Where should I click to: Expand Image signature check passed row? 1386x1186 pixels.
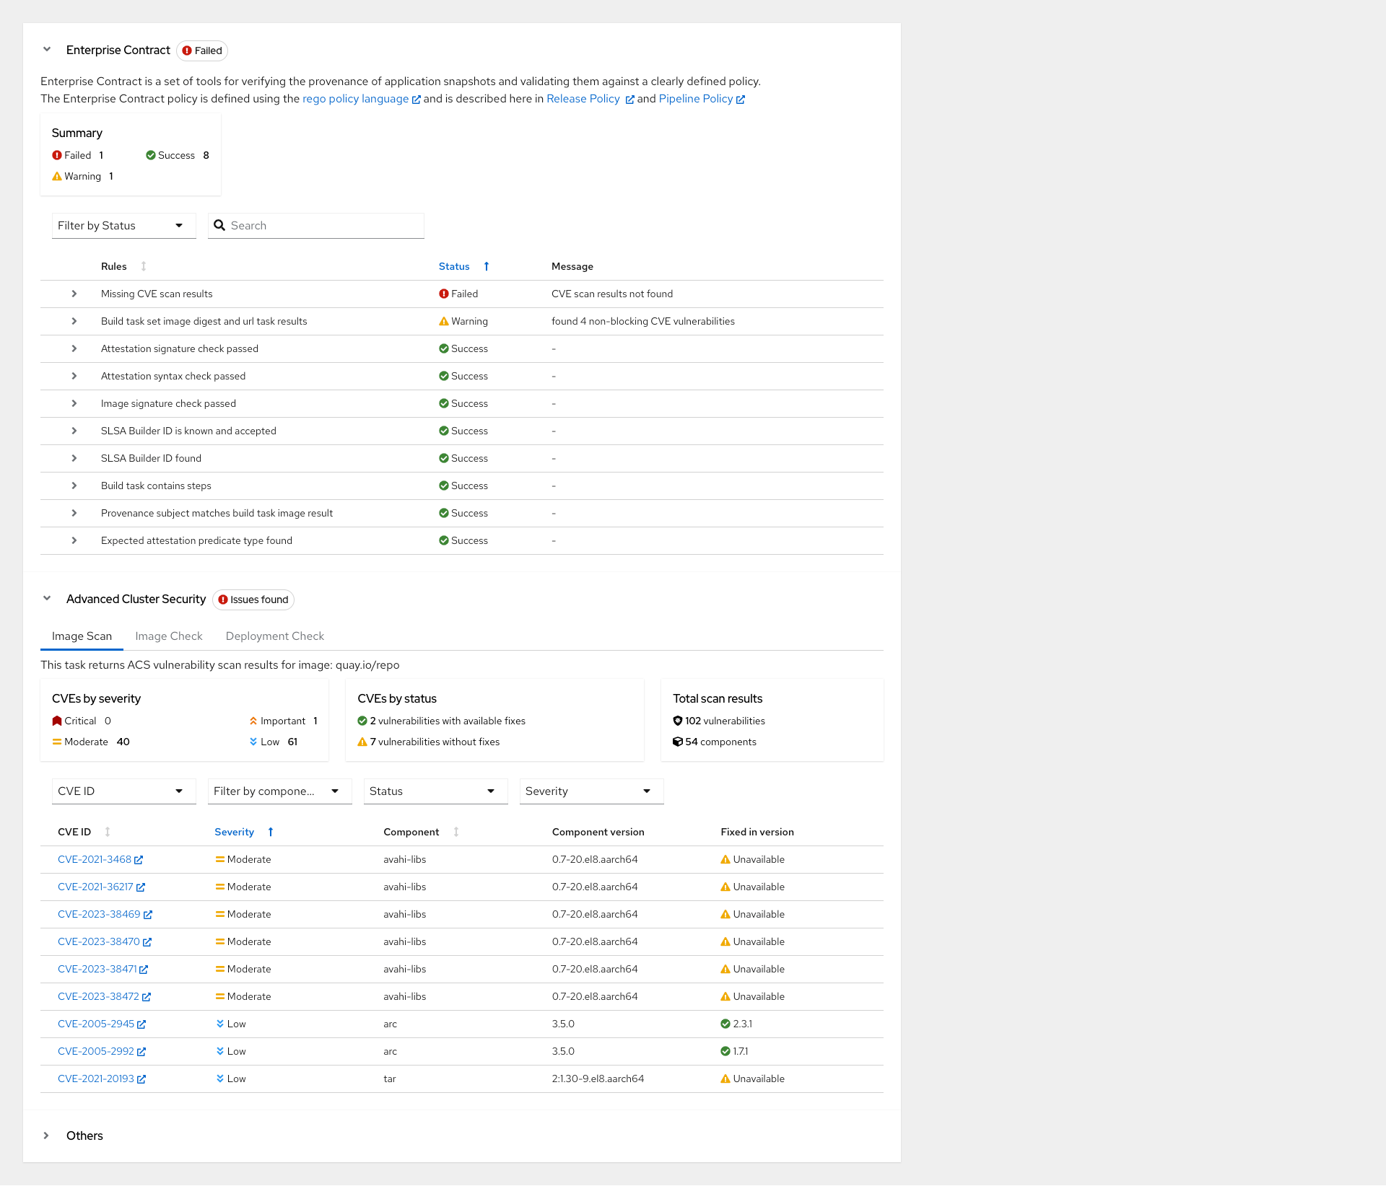tap(74, 403)
